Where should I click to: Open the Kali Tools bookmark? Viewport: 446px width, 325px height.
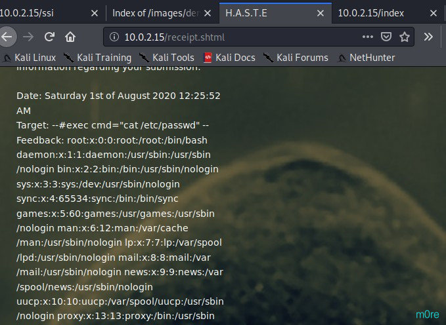167,58
